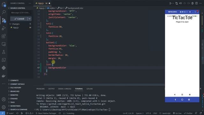
Task: Split the editor to the right
Action: coord(196,3)
